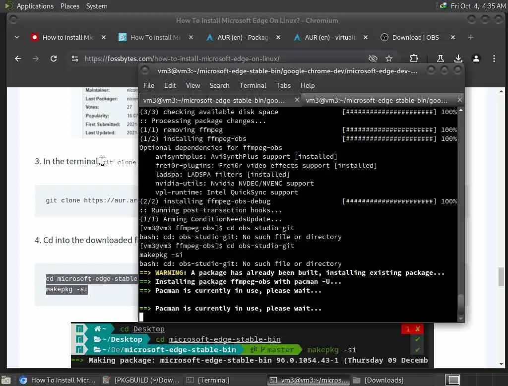Bookmark this page with the star
The height and width of the screenshot is (386, 508).
pos(389,59)
